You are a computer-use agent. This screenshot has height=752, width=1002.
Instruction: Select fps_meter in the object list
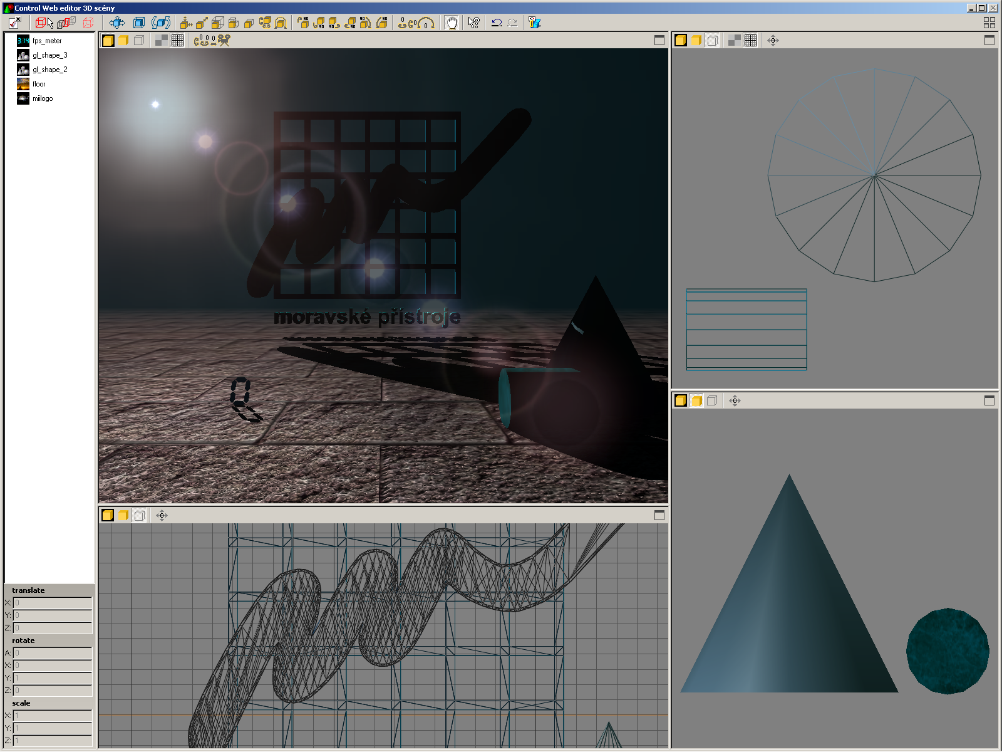(47, 41)
